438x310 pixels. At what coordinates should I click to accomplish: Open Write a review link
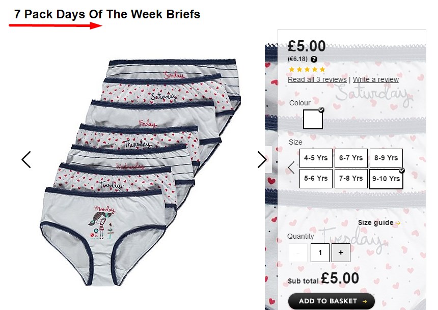[376, 79]
